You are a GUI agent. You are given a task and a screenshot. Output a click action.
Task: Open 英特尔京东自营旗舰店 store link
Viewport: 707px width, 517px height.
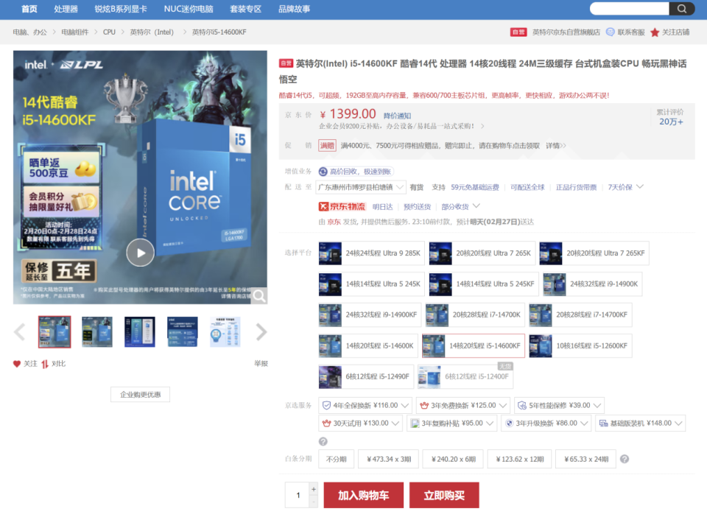tap(566, 32)
